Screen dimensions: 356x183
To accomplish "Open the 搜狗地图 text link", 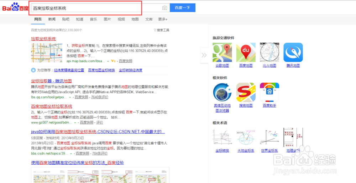I will 246,106.
